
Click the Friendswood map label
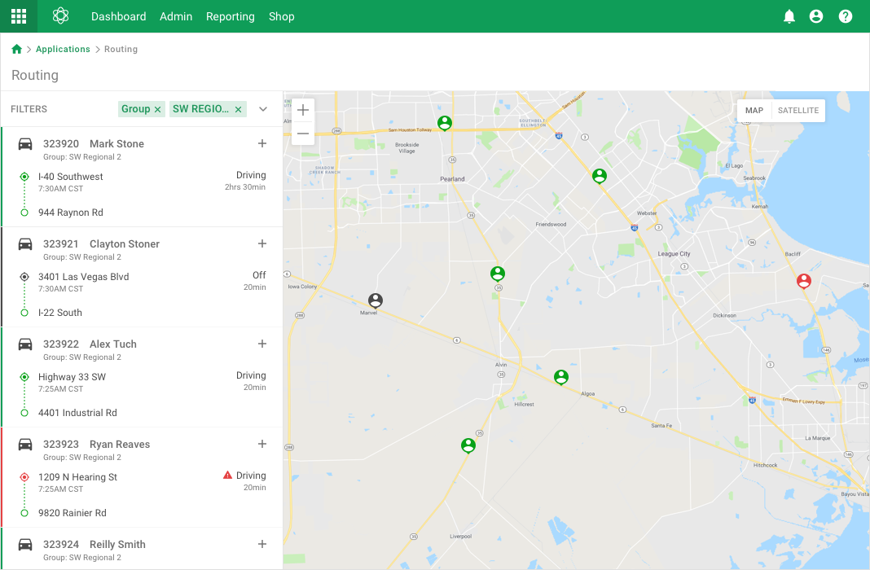click(x=551, y=225)
